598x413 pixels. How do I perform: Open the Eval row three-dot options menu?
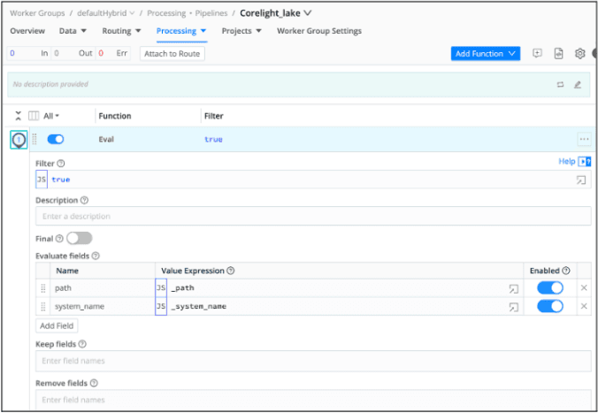click(584, 139)
